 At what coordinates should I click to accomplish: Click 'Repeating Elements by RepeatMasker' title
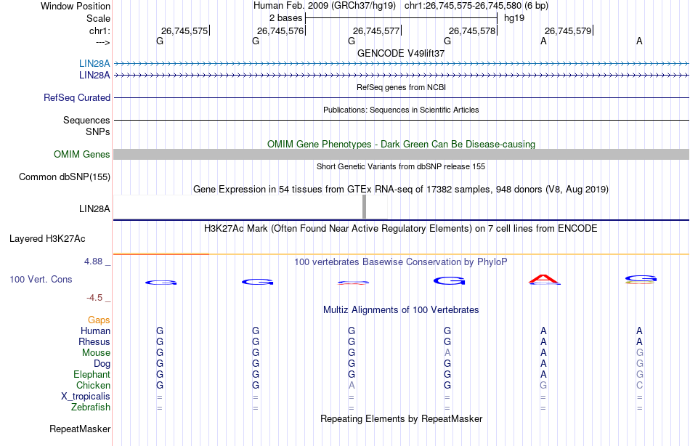pos(401,418)
